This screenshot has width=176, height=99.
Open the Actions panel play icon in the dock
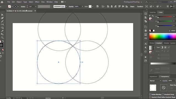tap(146, 57)
